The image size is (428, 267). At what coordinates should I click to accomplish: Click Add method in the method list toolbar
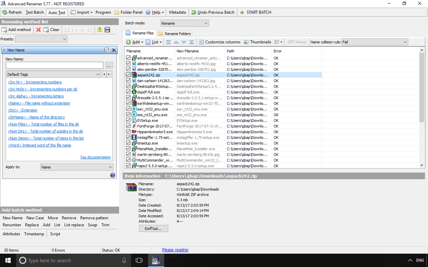click(x=16, y=30)
